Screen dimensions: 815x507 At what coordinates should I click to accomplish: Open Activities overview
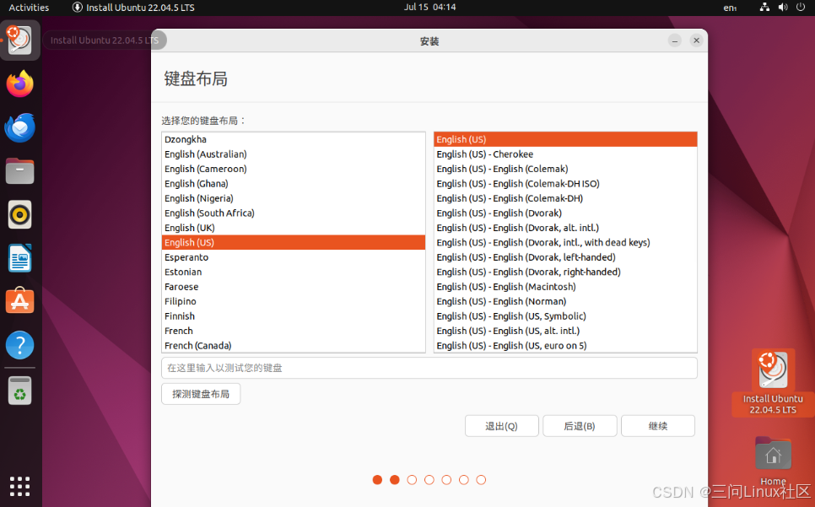29,8
